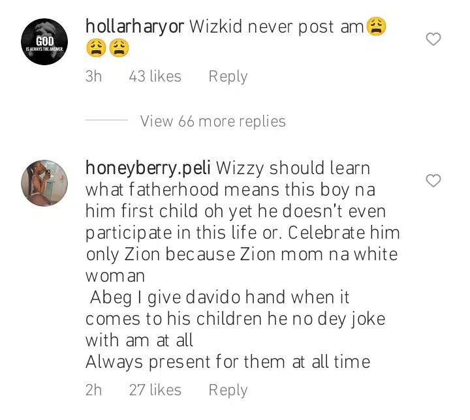Screen dimensions: 470x420
Task: Reply to the hollarharyor comment
Action: pos(228,77)
